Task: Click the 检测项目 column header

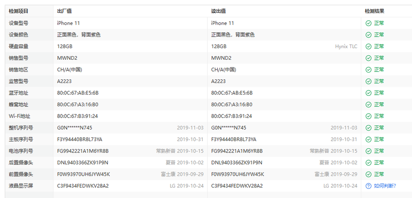Action: 18,11
